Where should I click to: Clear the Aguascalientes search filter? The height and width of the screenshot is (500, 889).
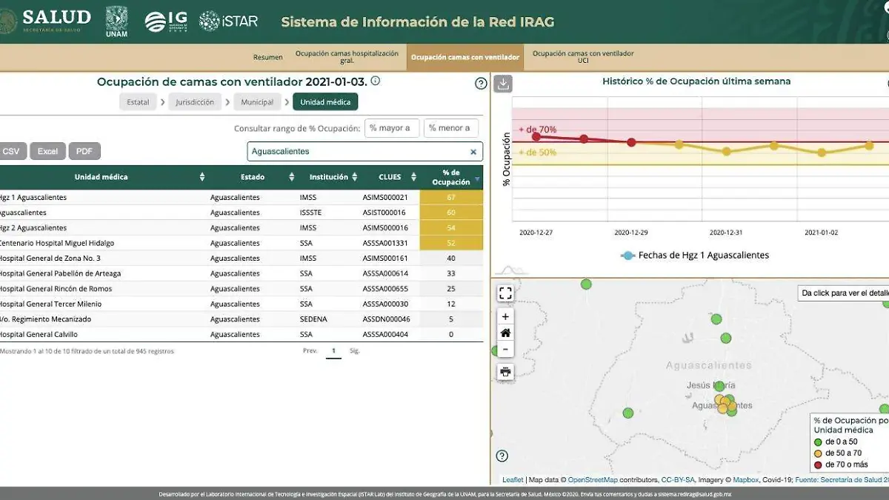(473, 152)
